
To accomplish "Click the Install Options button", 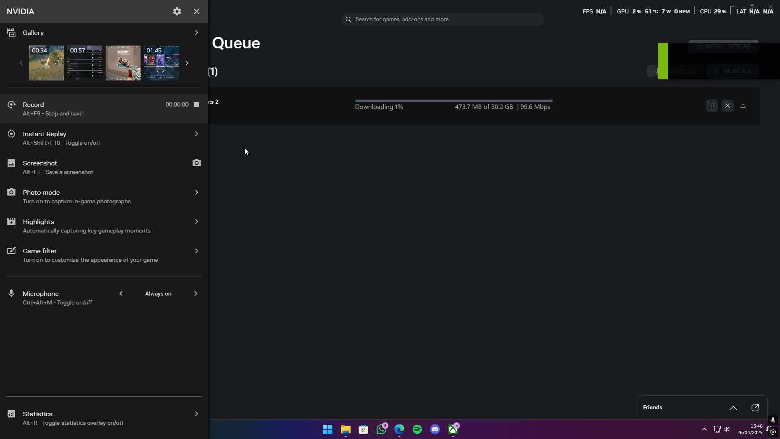I will (x=723, y=46).
